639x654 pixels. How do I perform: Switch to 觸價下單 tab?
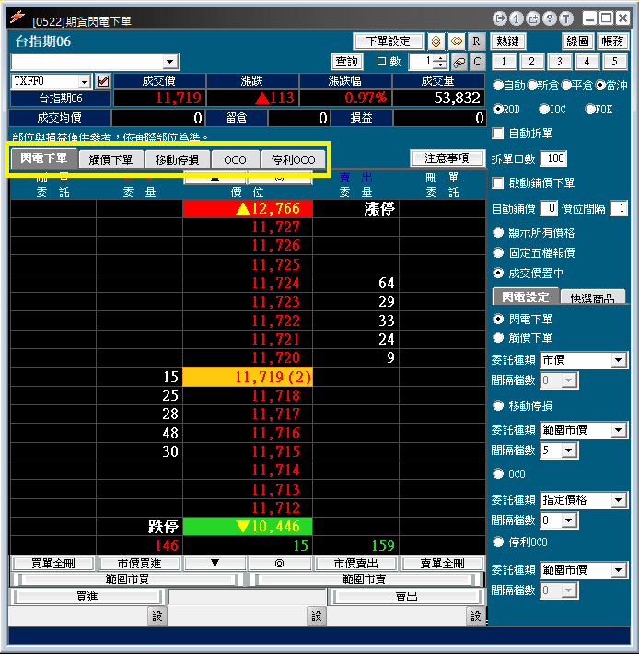click(110, 159)
